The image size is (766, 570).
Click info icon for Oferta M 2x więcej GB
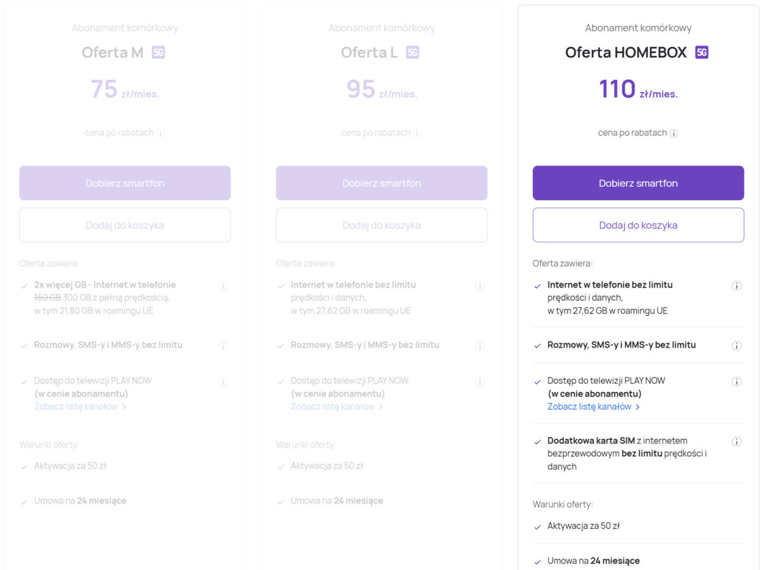point(223,286)
